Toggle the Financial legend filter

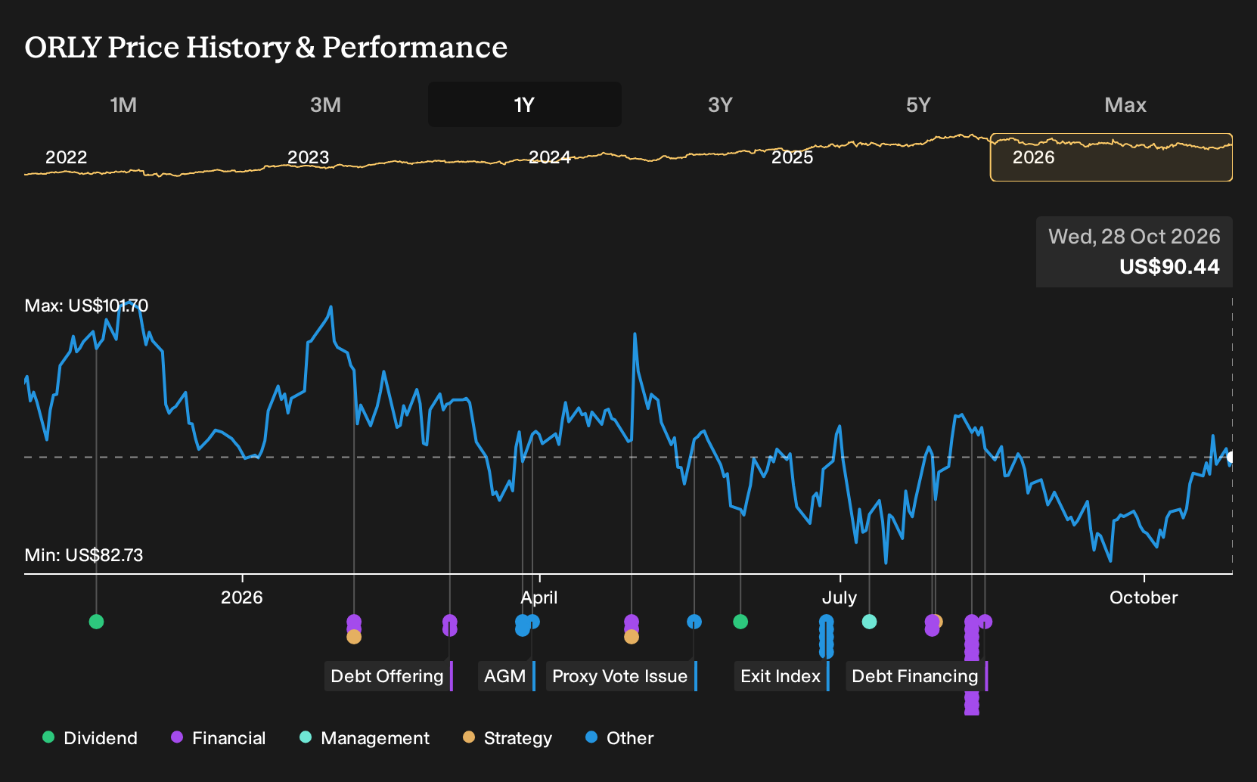219,738
